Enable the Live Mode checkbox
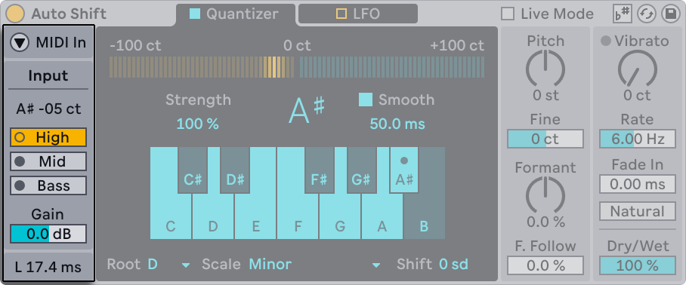686x285 pixels. (508, 14)
